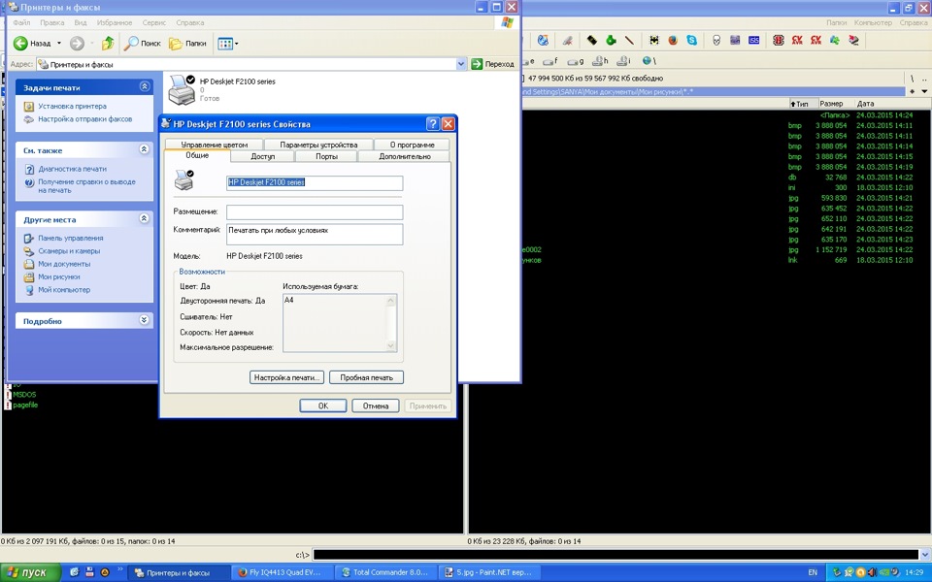The image size is (932, 582).
Task: Click the paper list scrollbar down arrow
Action: [390, 345]
